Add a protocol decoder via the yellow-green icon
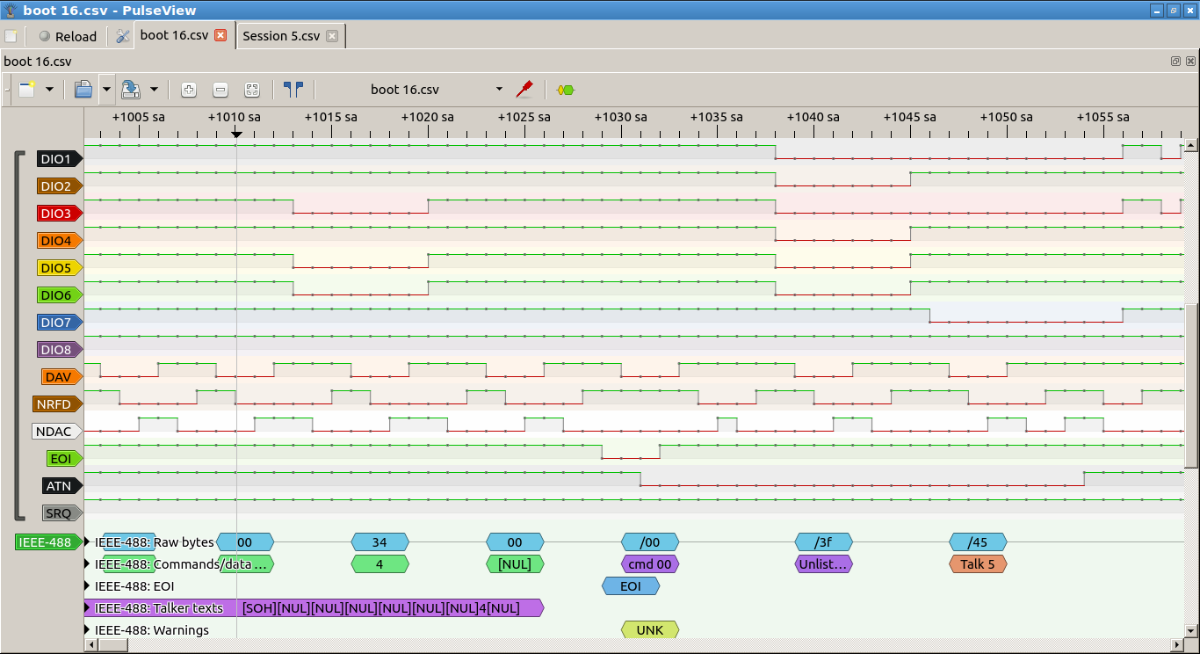Viewport: 1200px width, 654px height. point(566,90)
